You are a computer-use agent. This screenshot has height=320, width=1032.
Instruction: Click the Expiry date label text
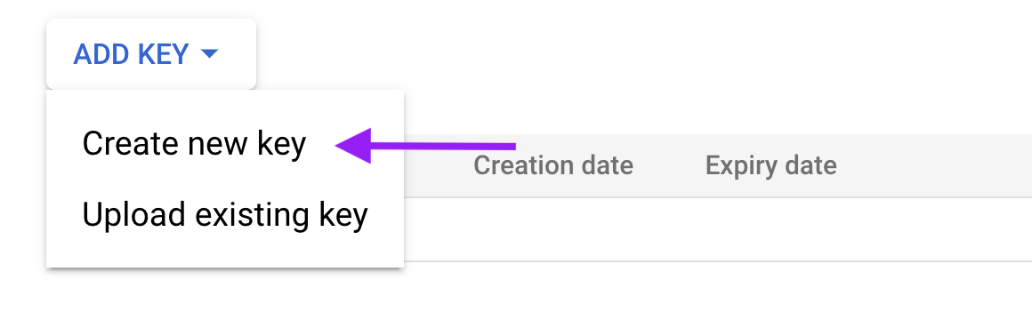[x=770, y=165]
